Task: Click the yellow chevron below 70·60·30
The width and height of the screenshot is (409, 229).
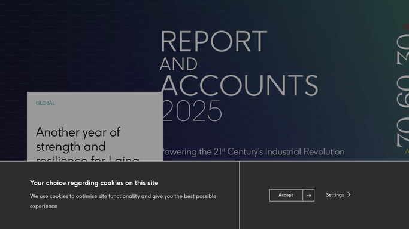Action: tap(407, 151)
